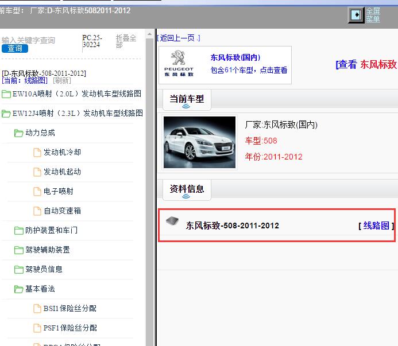
Task: Expand the 驾驶员信息 folder icon
Action: tap(19, 270)
